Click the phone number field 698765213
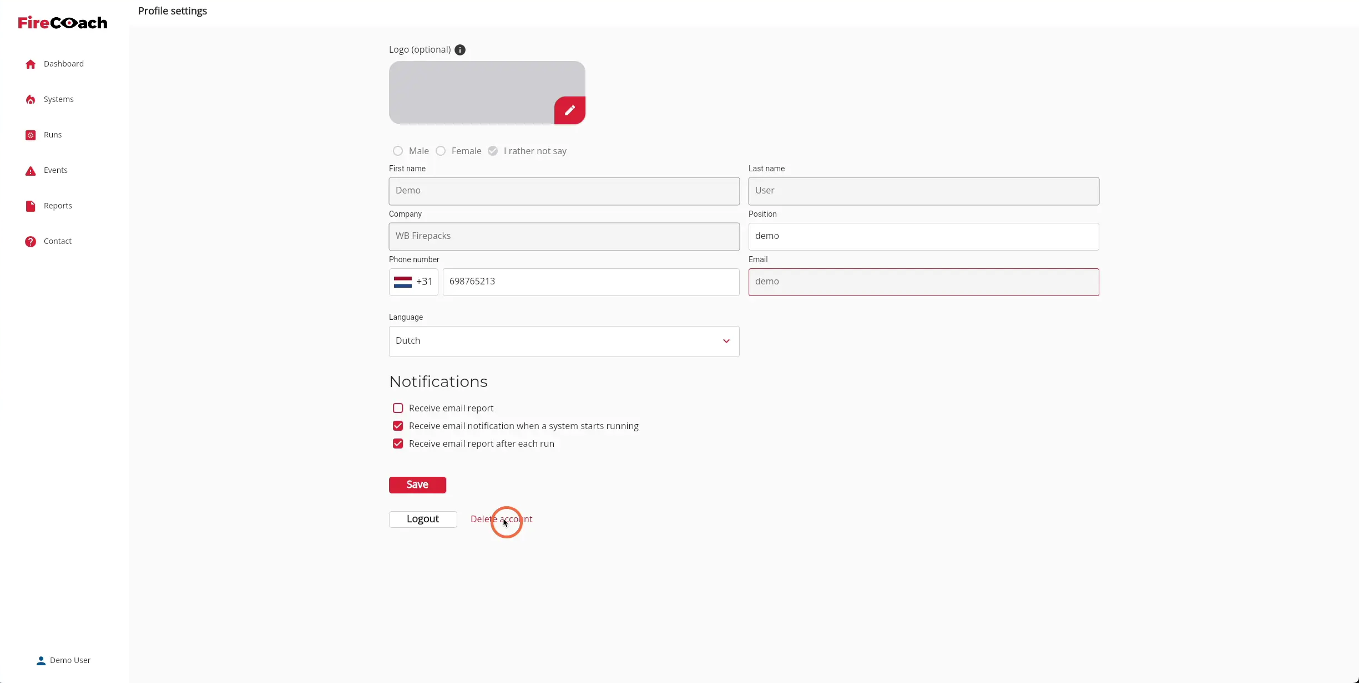Screen dimensions: 1359x683 pos(591,282)
